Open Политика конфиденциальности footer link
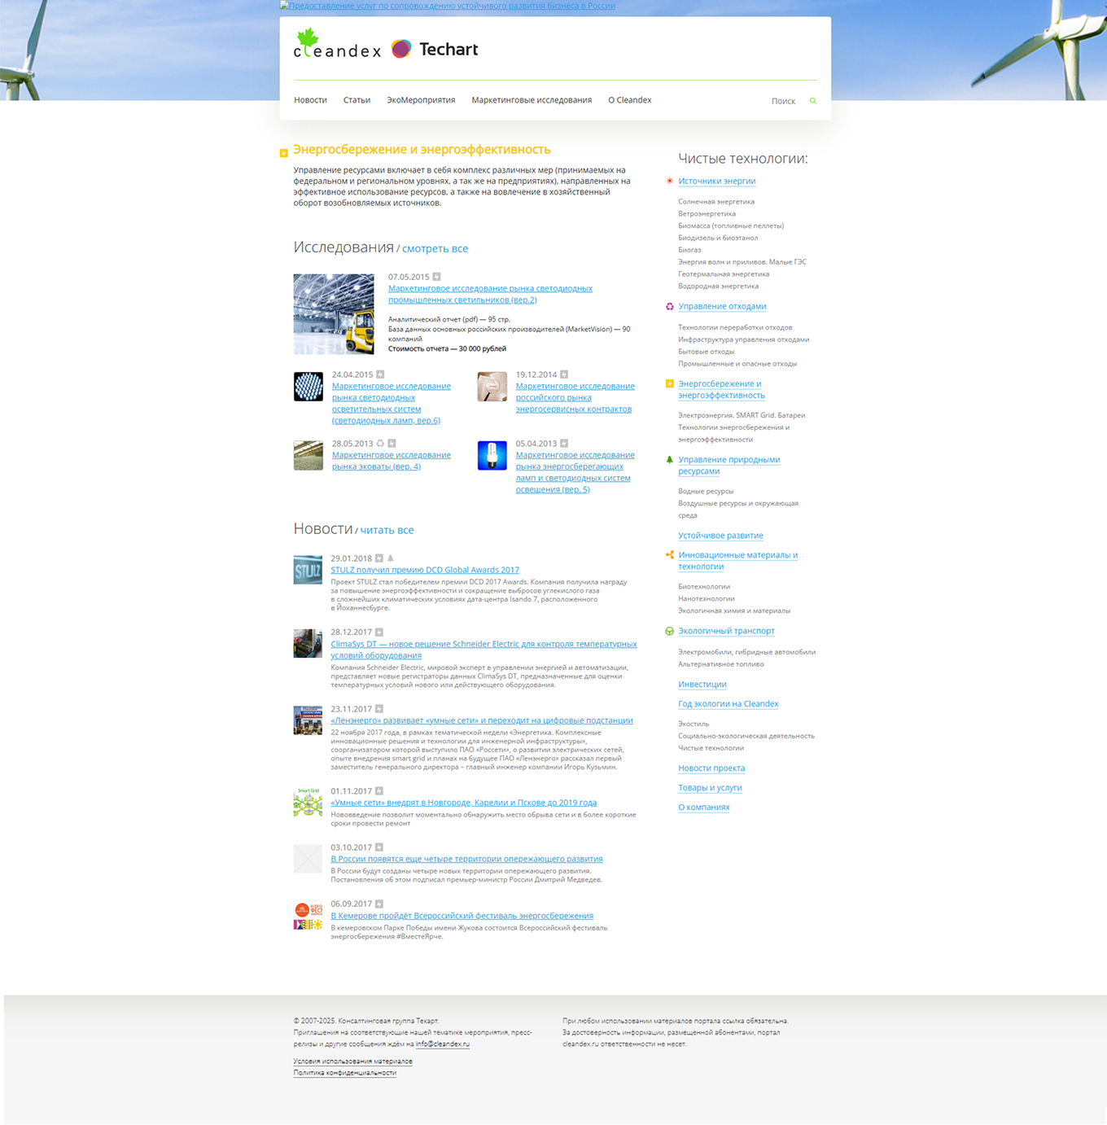The image size is (1107, 1125). click(x=344, y=1073)
